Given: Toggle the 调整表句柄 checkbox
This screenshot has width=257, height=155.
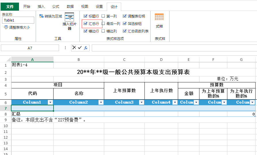Looking at the screenshot, I should pyautogui.click(x=125, y=16).
